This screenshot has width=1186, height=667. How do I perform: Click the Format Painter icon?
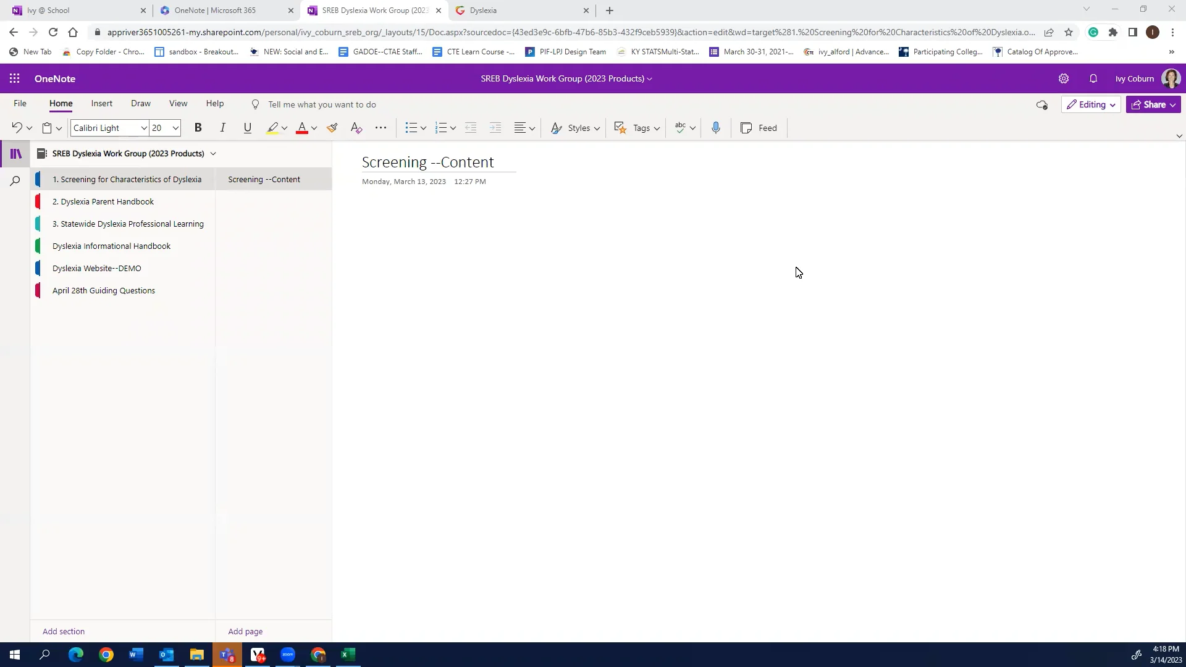(332, 128)
